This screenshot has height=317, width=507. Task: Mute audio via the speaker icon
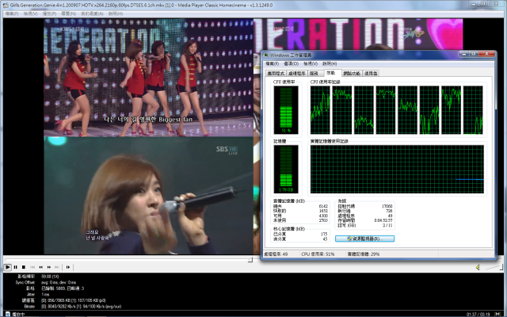coord(478,267)
